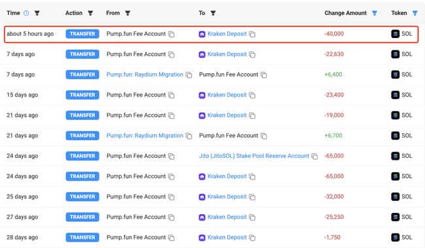
Task: Open the Action column filter
Action: tap(90, 13)
